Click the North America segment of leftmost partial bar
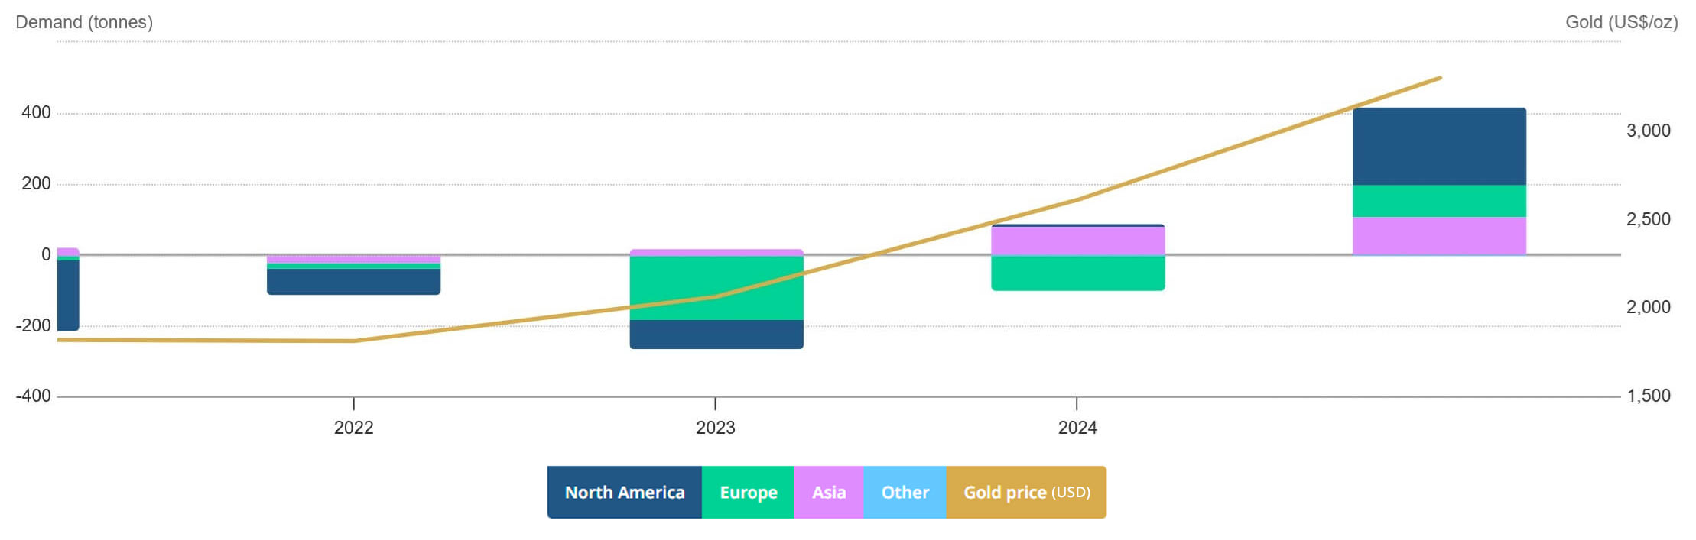The height and width of the screenshot is (540, 1696). [68, 295]
